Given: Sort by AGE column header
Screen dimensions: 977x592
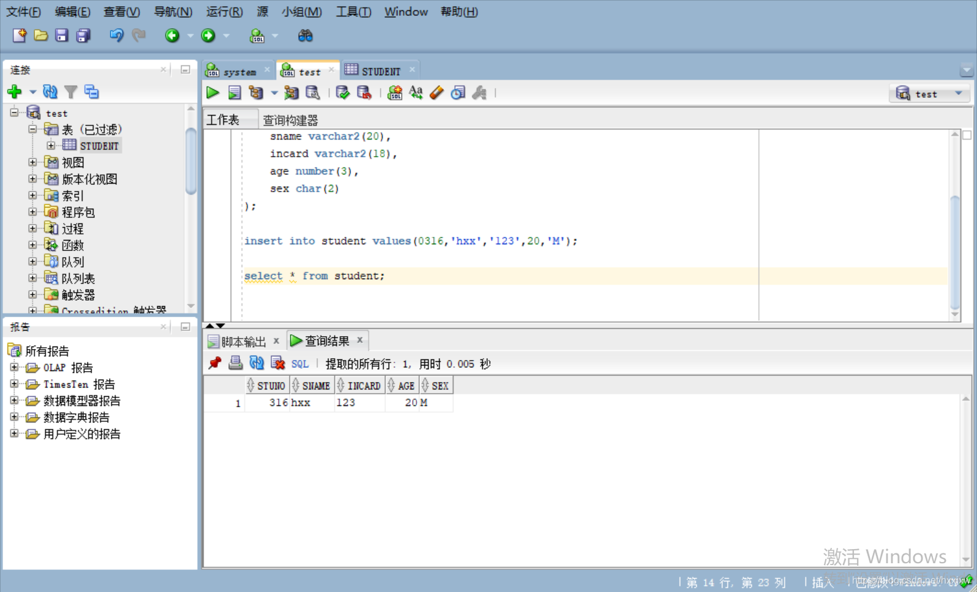Looking at the screenshot, I should (402, 386).
